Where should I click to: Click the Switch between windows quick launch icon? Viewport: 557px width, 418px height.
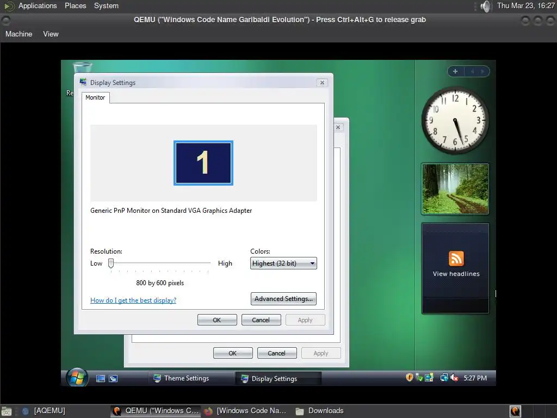click(x=113, y=379)
